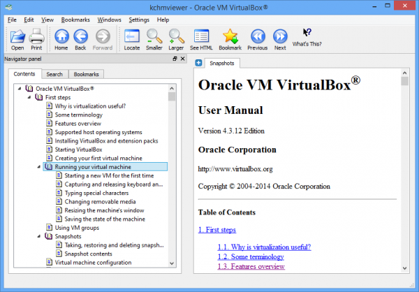Select 'Running your virtual machine' tree item

(105, 167)
